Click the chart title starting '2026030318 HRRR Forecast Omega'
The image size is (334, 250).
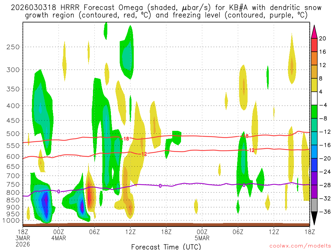[x=166, y=11]
